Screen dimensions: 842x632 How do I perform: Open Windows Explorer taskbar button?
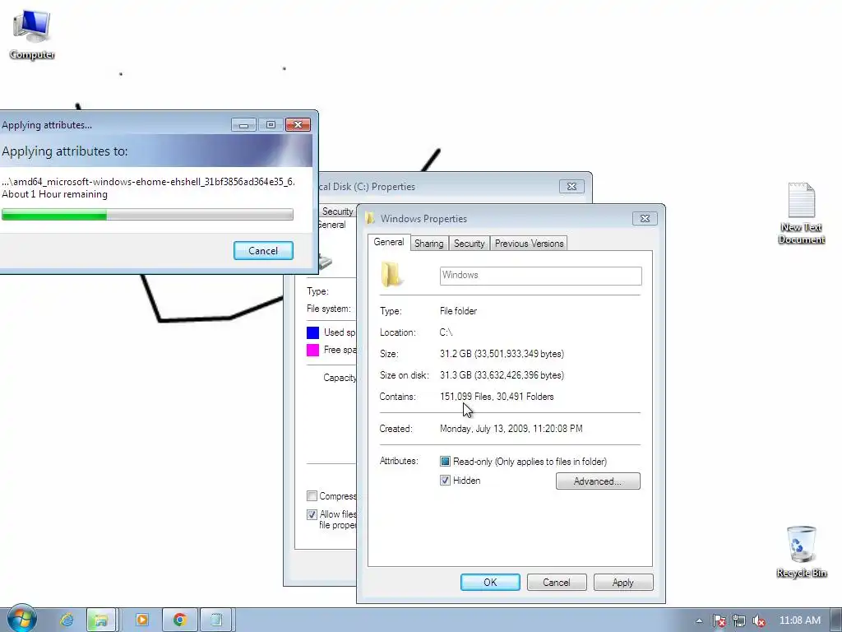pos(101,620)
